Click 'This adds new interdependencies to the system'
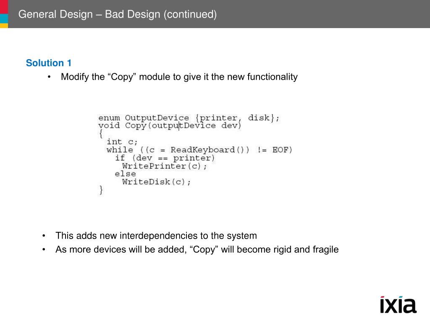 point(156,236)
